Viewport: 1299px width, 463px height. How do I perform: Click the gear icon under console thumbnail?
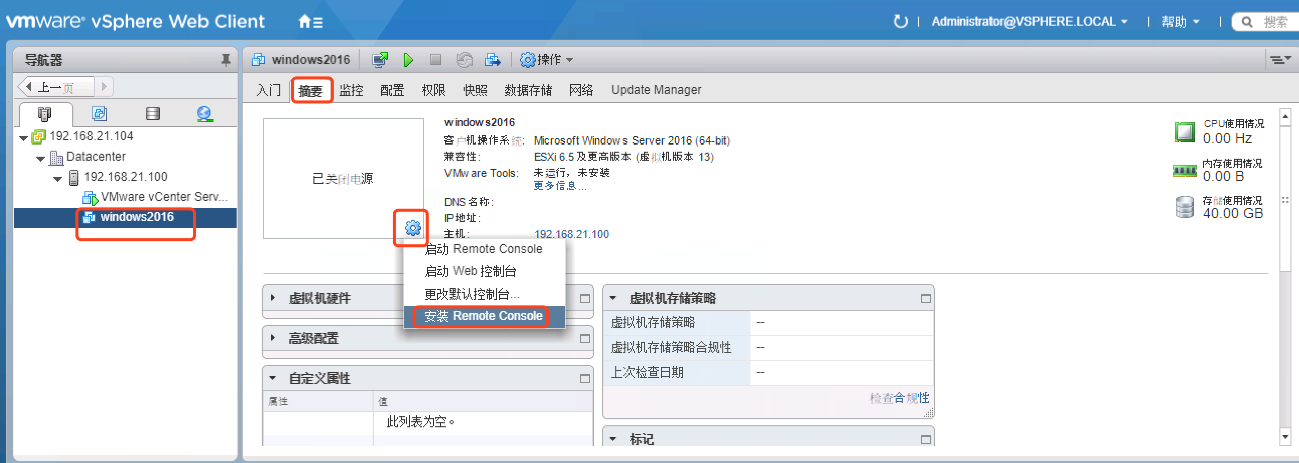[412, 228]
